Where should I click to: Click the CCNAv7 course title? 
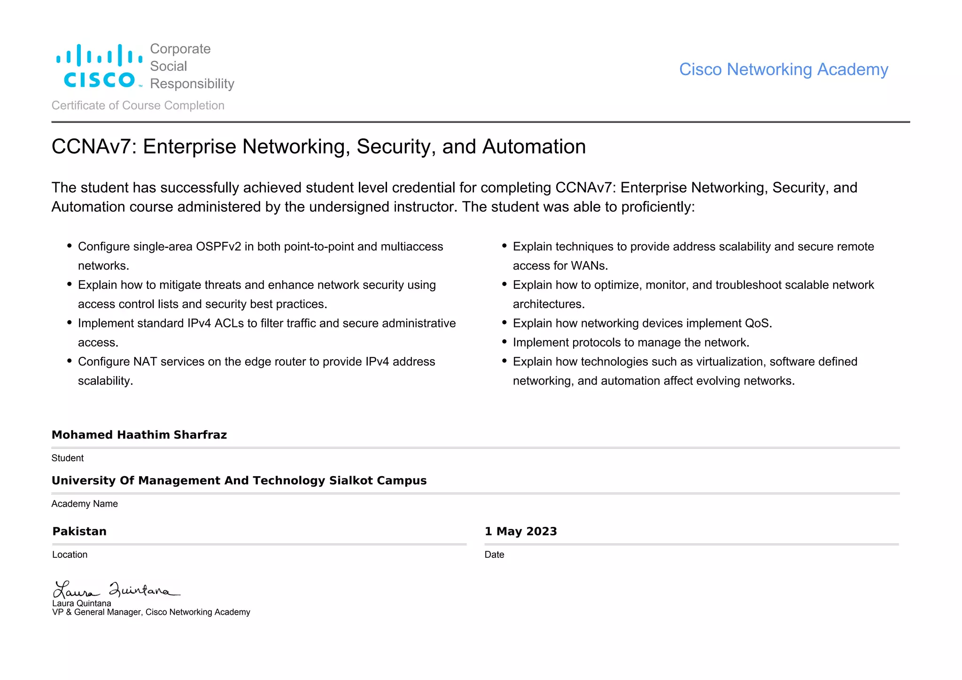(x=318, y=147)
